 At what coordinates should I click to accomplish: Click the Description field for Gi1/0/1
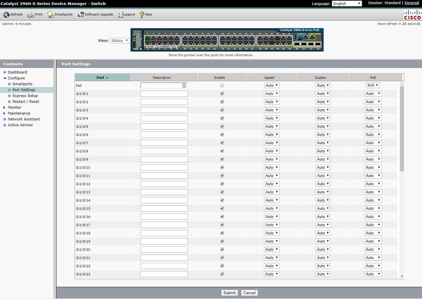[x=164, y=94]
